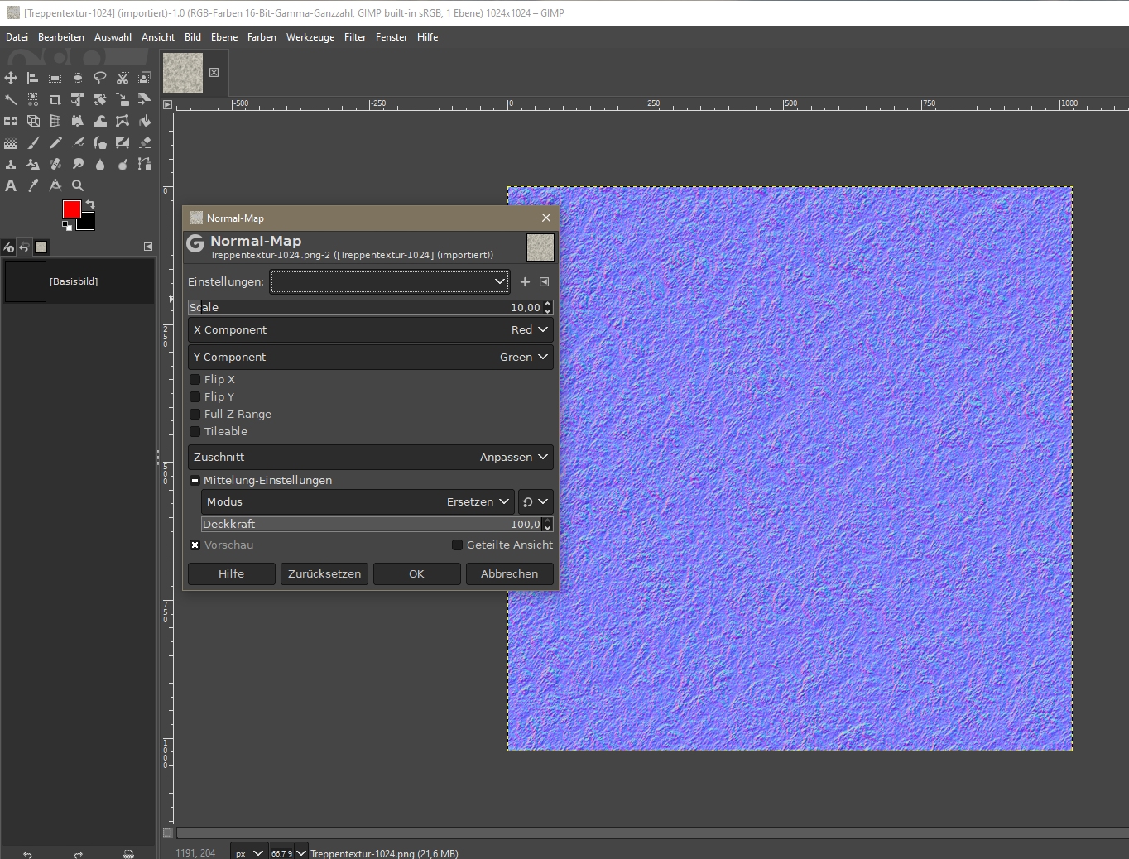Select the Text tool
Screen dimensions: 1129x859
(x=11, y=185)
